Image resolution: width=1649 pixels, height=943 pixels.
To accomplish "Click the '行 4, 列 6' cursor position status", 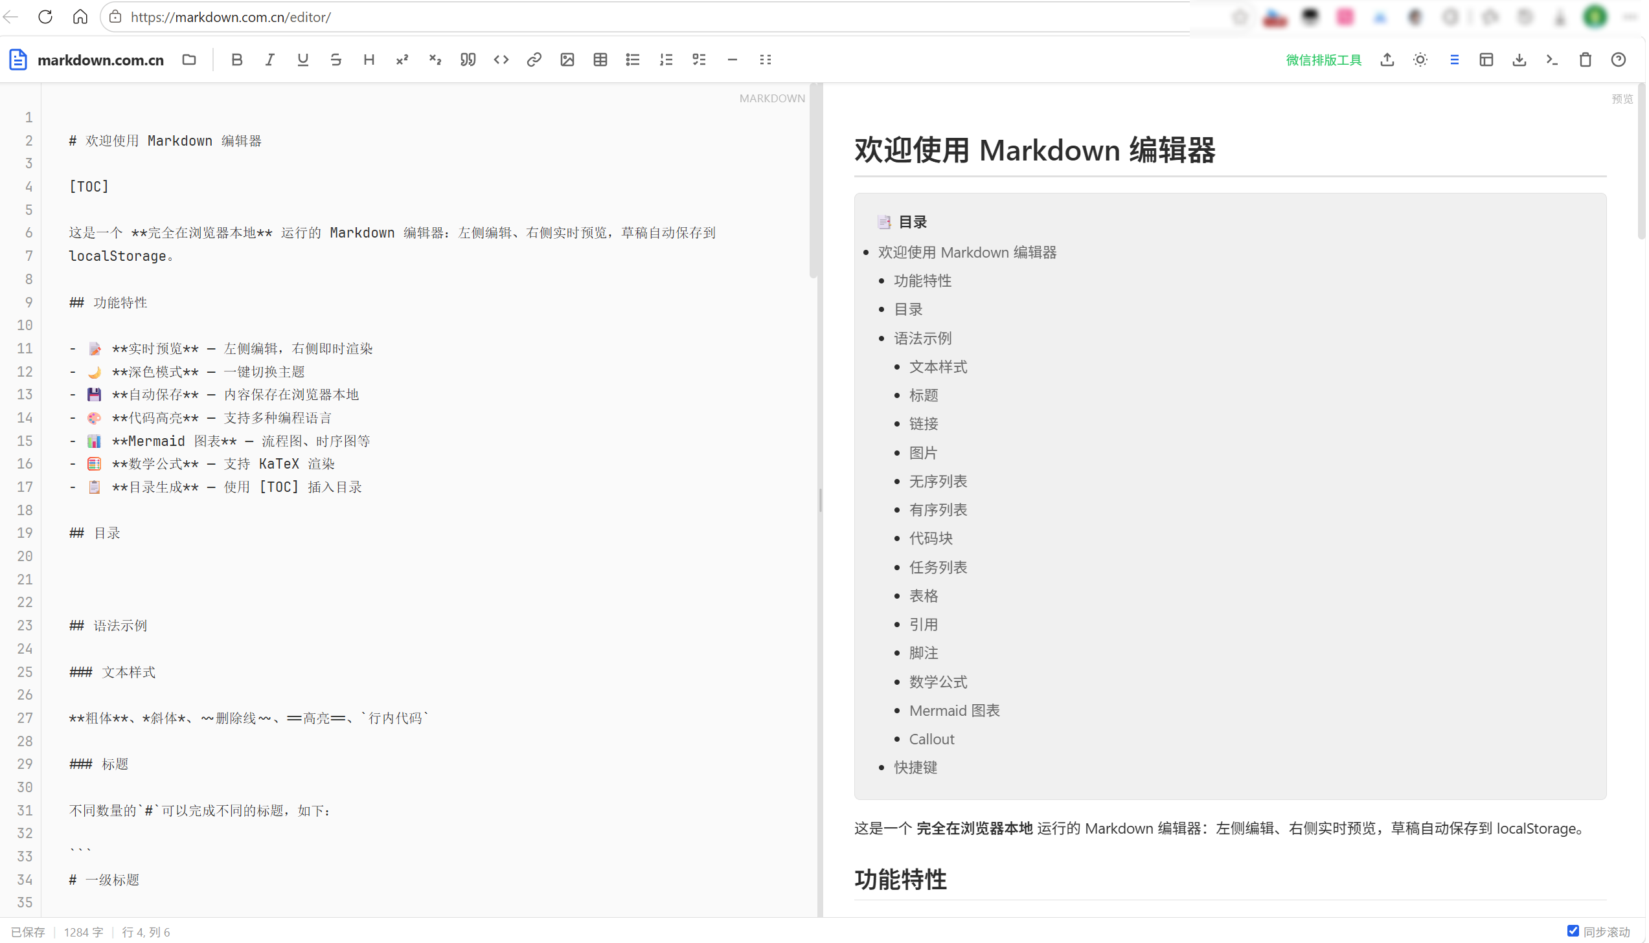I will coord(146,932).
